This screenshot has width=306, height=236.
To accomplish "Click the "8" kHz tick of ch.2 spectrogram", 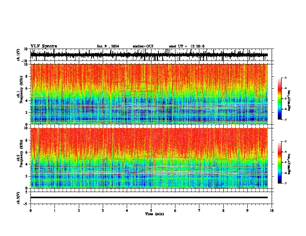I will (27, 140).
